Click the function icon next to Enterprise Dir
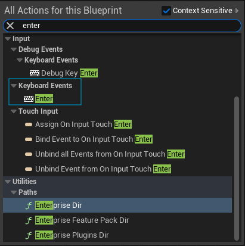 (x=29, y=205)
